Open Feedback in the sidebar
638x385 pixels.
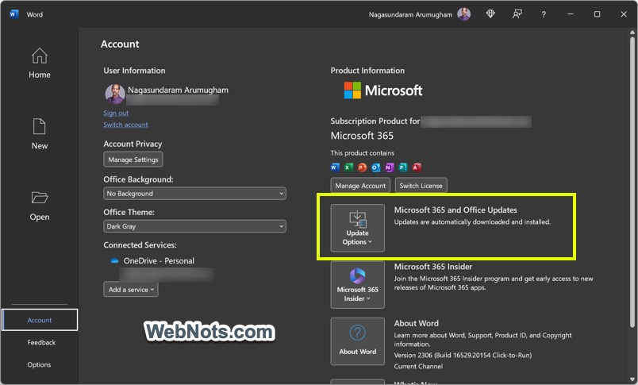tap(41, 343)
